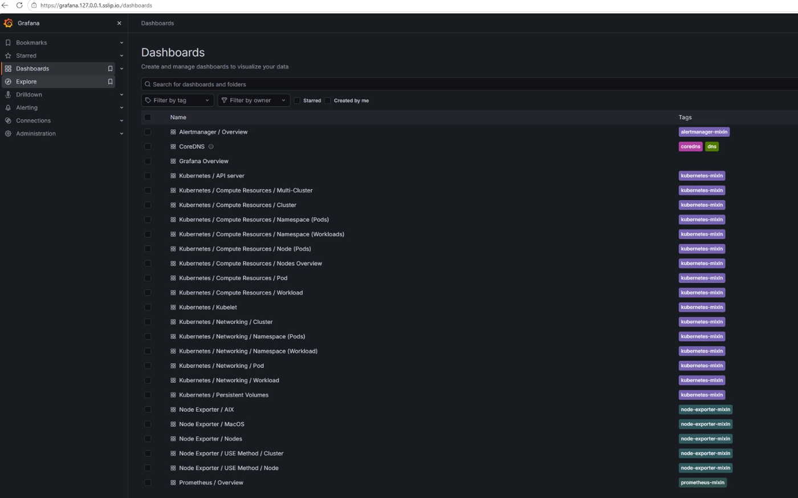Click the Bookmarks ribbon icon in sidebar
This screenshot has width=798, height=498.
coord(8,43)
